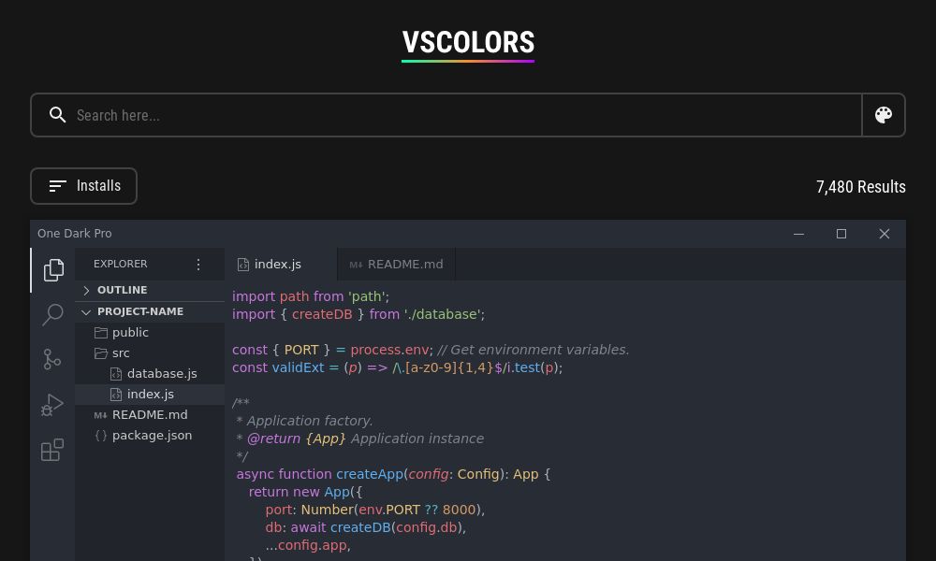Click 'validExt' constant in the code

pos(298,367)
